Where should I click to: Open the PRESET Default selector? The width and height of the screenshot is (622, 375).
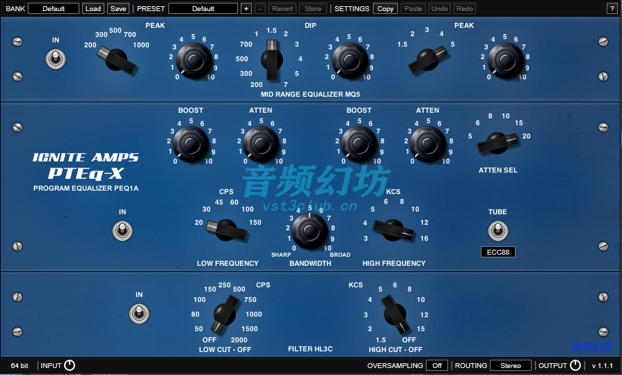(x=203, y=9)
